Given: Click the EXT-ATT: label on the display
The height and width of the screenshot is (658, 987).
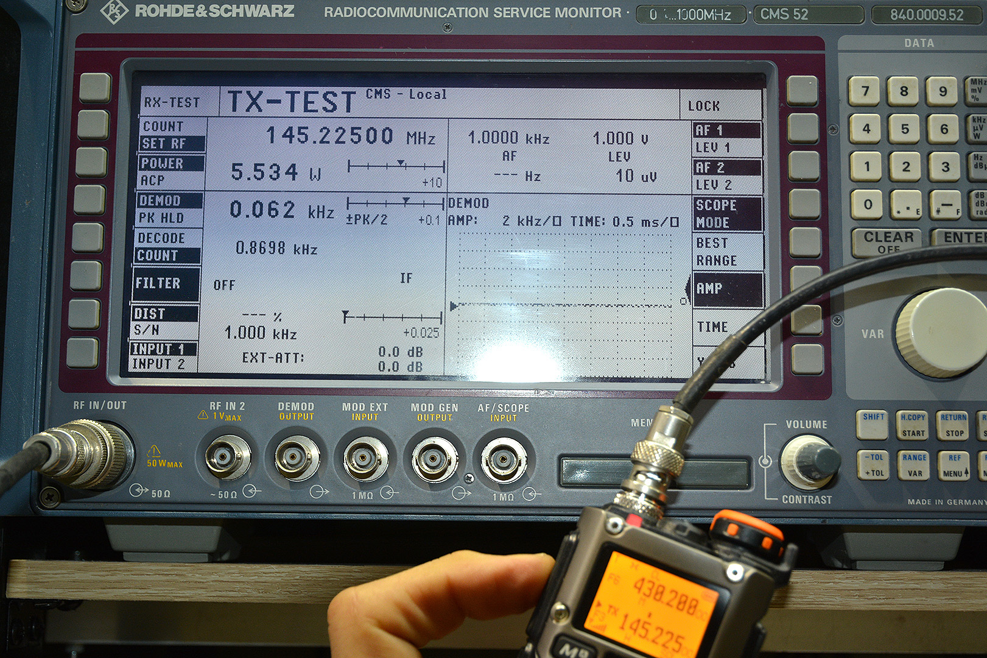Looking at the screenshot, I should pyautogui.click(x=273, y=358).
